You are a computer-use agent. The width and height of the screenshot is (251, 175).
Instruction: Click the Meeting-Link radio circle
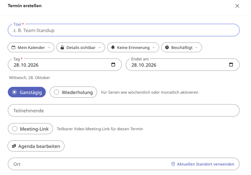pyautogui.click(x=15, y=129)
